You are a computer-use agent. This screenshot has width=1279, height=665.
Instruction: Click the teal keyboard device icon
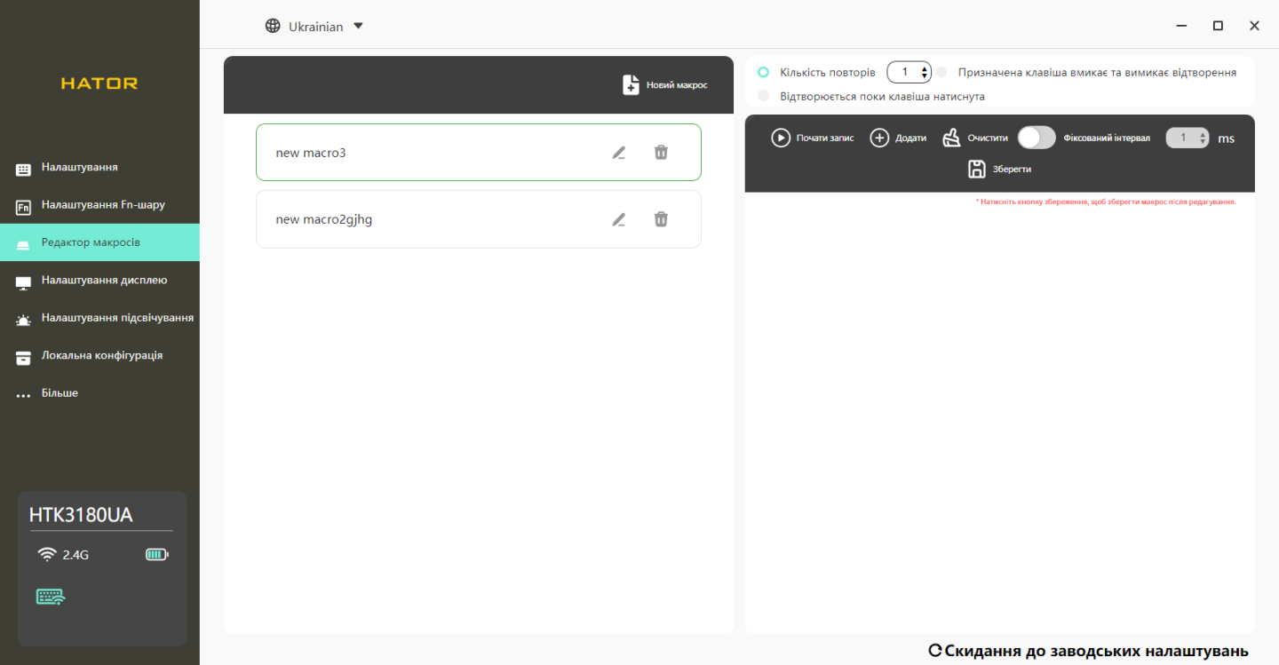click(51, 597)
